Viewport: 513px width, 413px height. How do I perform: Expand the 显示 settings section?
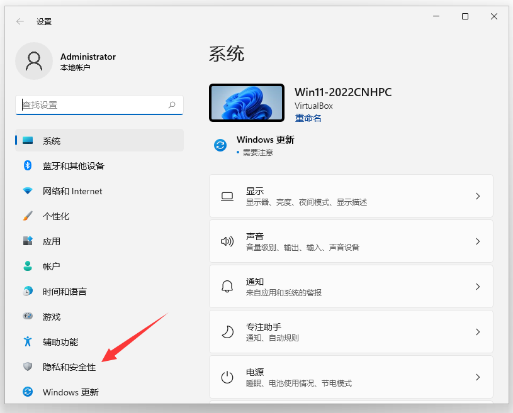tap(351, 195)
